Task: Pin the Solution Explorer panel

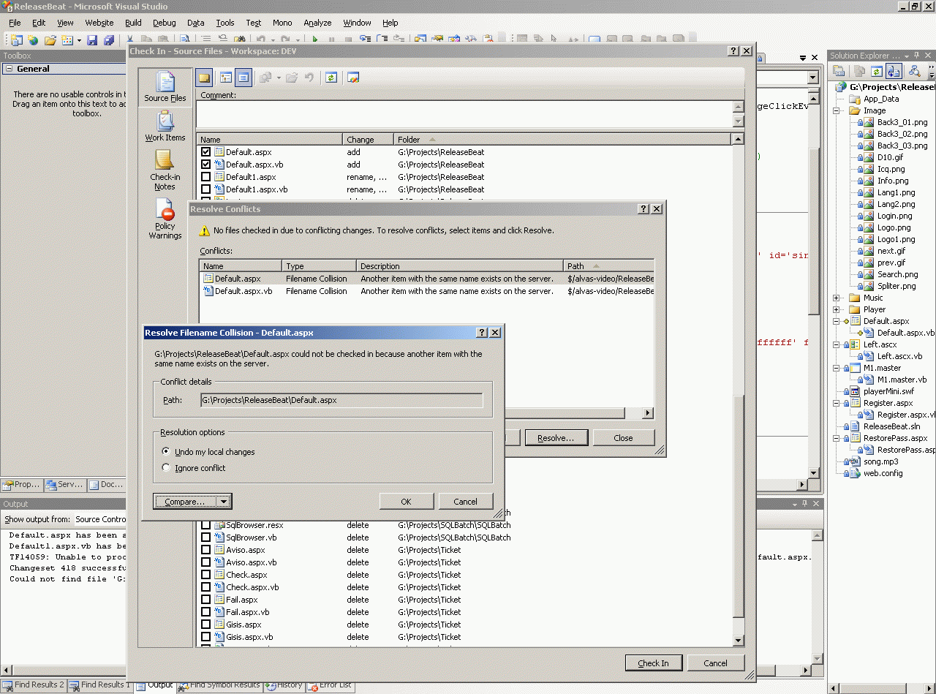Action: tap(917, 56)
